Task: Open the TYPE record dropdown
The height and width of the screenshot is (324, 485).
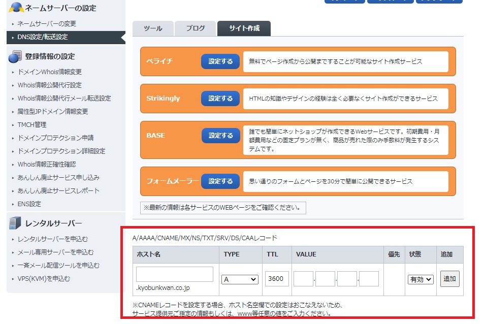Action: click(240, 279)
